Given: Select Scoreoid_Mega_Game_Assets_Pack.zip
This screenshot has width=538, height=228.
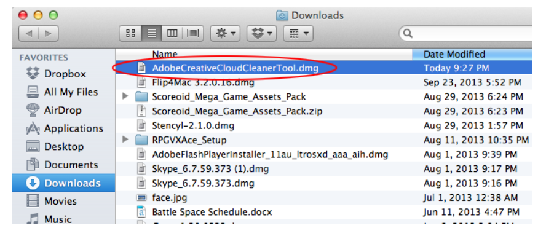Looking at the screenshot, I should [x=237, y=111].
